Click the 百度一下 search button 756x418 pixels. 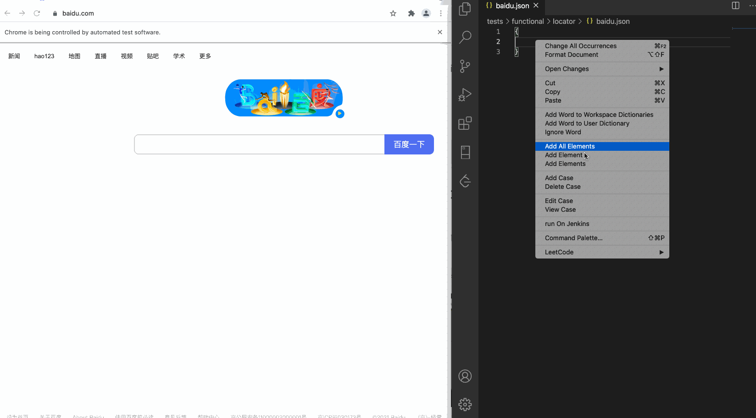click(x=409, y=144)
